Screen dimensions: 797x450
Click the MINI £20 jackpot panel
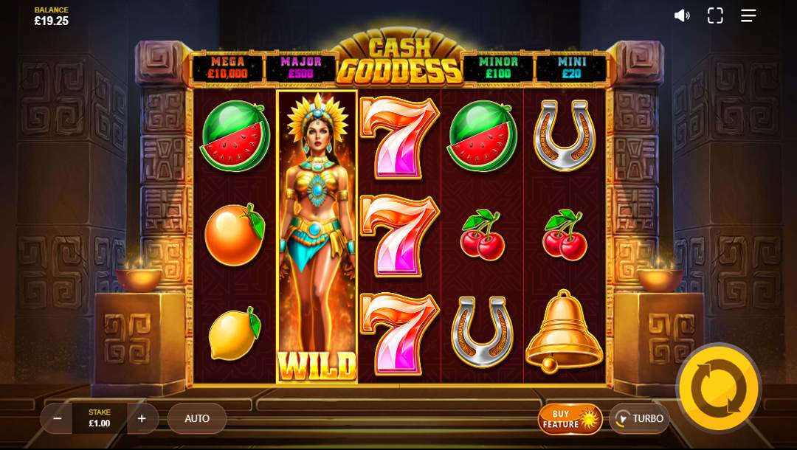[x=572, y=68]
